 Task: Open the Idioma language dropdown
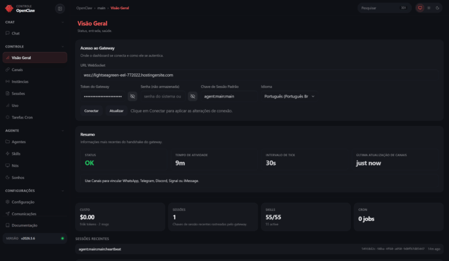point(289,96)
